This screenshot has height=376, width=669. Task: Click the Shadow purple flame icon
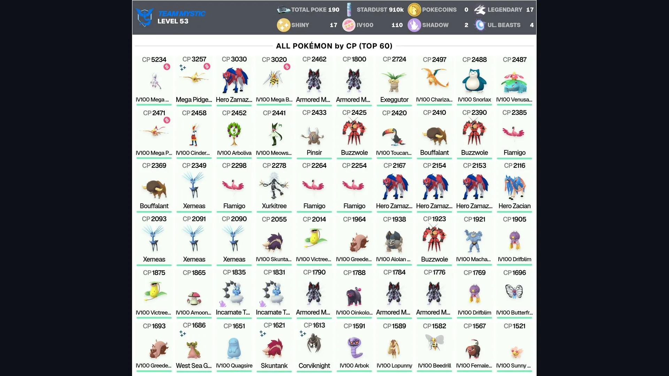point(414,25)
